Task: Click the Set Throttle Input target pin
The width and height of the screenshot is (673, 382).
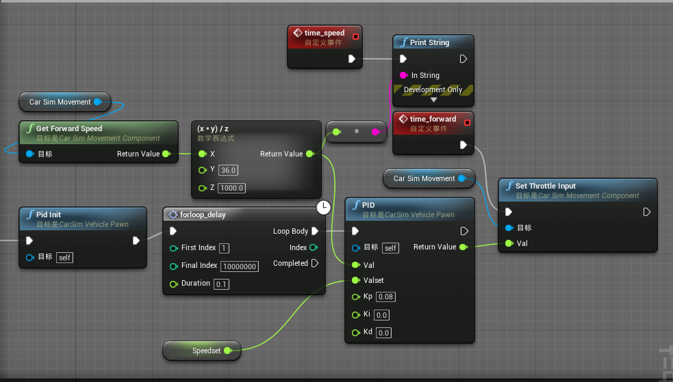Action: coord(509,228)
